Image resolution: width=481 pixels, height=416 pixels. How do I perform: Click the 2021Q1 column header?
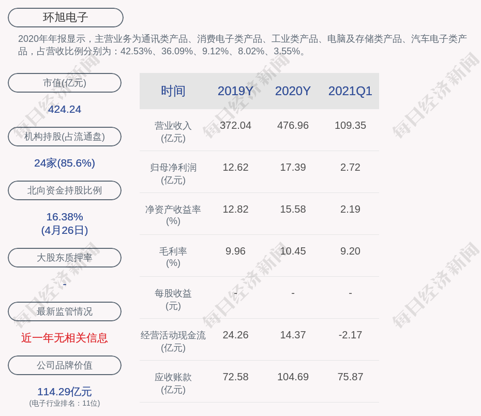click(350, 91)
